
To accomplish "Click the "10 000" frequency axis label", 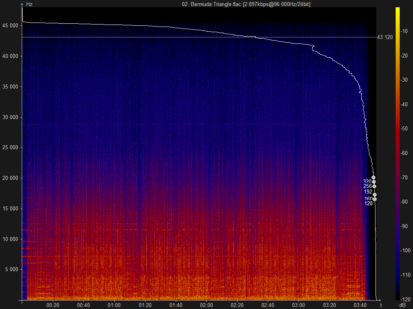I will click(x=10, y=239).
